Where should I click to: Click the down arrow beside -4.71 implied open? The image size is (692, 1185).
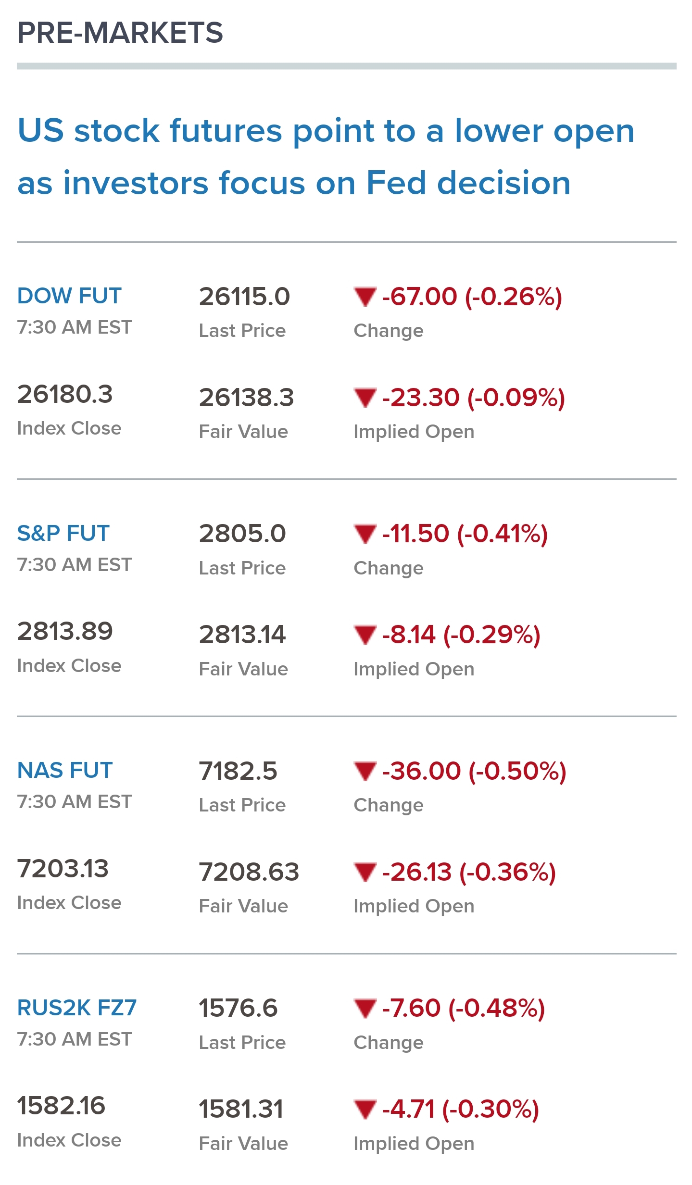365,1110
